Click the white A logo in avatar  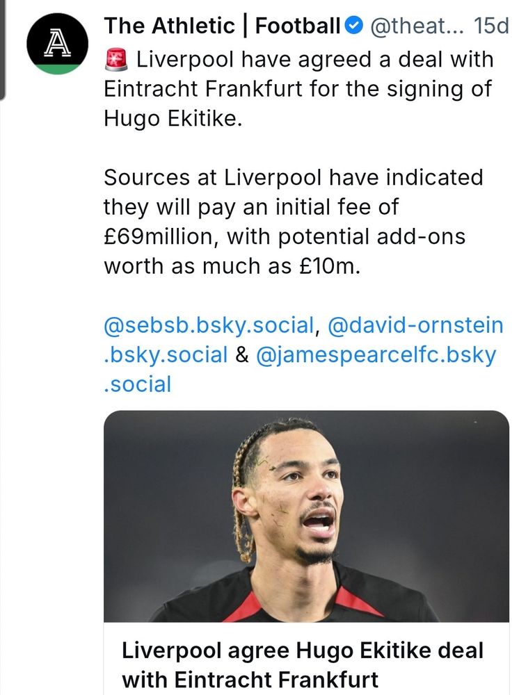[x=56, y=42]
